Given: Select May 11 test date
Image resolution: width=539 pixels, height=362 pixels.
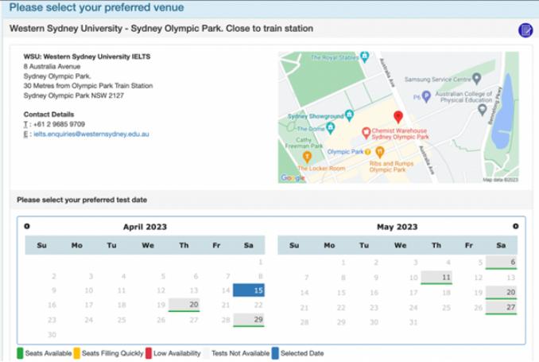Looking at the screenshot, I should point(436,278).
